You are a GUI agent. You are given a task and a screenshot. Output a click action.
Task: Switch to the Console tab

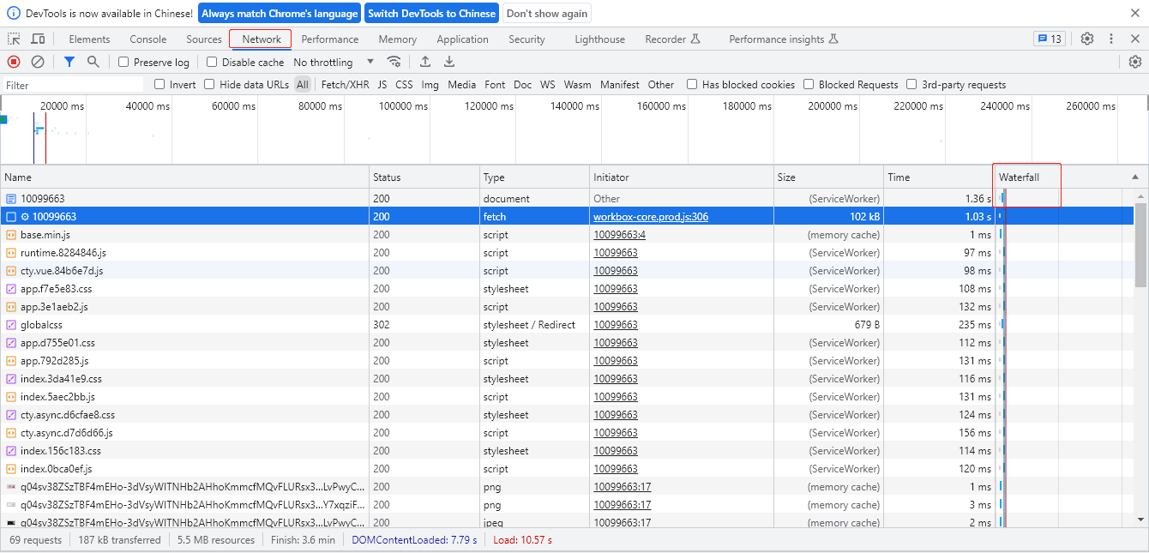click(148, 39)
